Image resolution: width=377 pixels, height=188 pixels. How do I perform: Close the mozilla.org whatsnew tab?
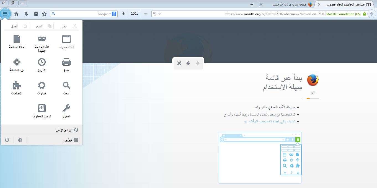pos(319,5)
